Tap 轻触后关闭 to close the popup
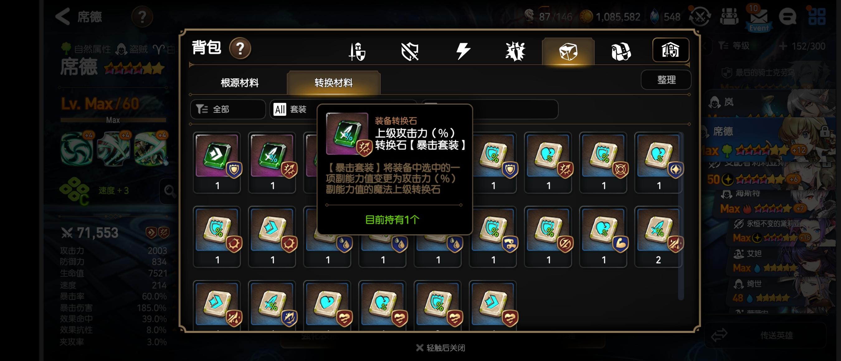 coord(441,348)
